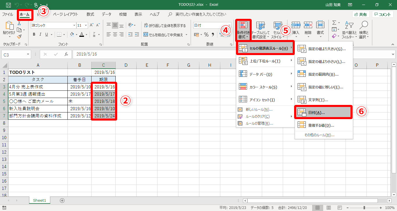Zoom out with the minus button
This screenshot has height=211, width=397.
pos(347,208)
